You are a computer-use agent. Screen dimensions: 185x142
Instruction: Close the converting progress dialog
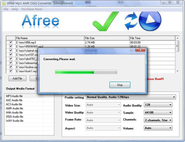[140, 50]
